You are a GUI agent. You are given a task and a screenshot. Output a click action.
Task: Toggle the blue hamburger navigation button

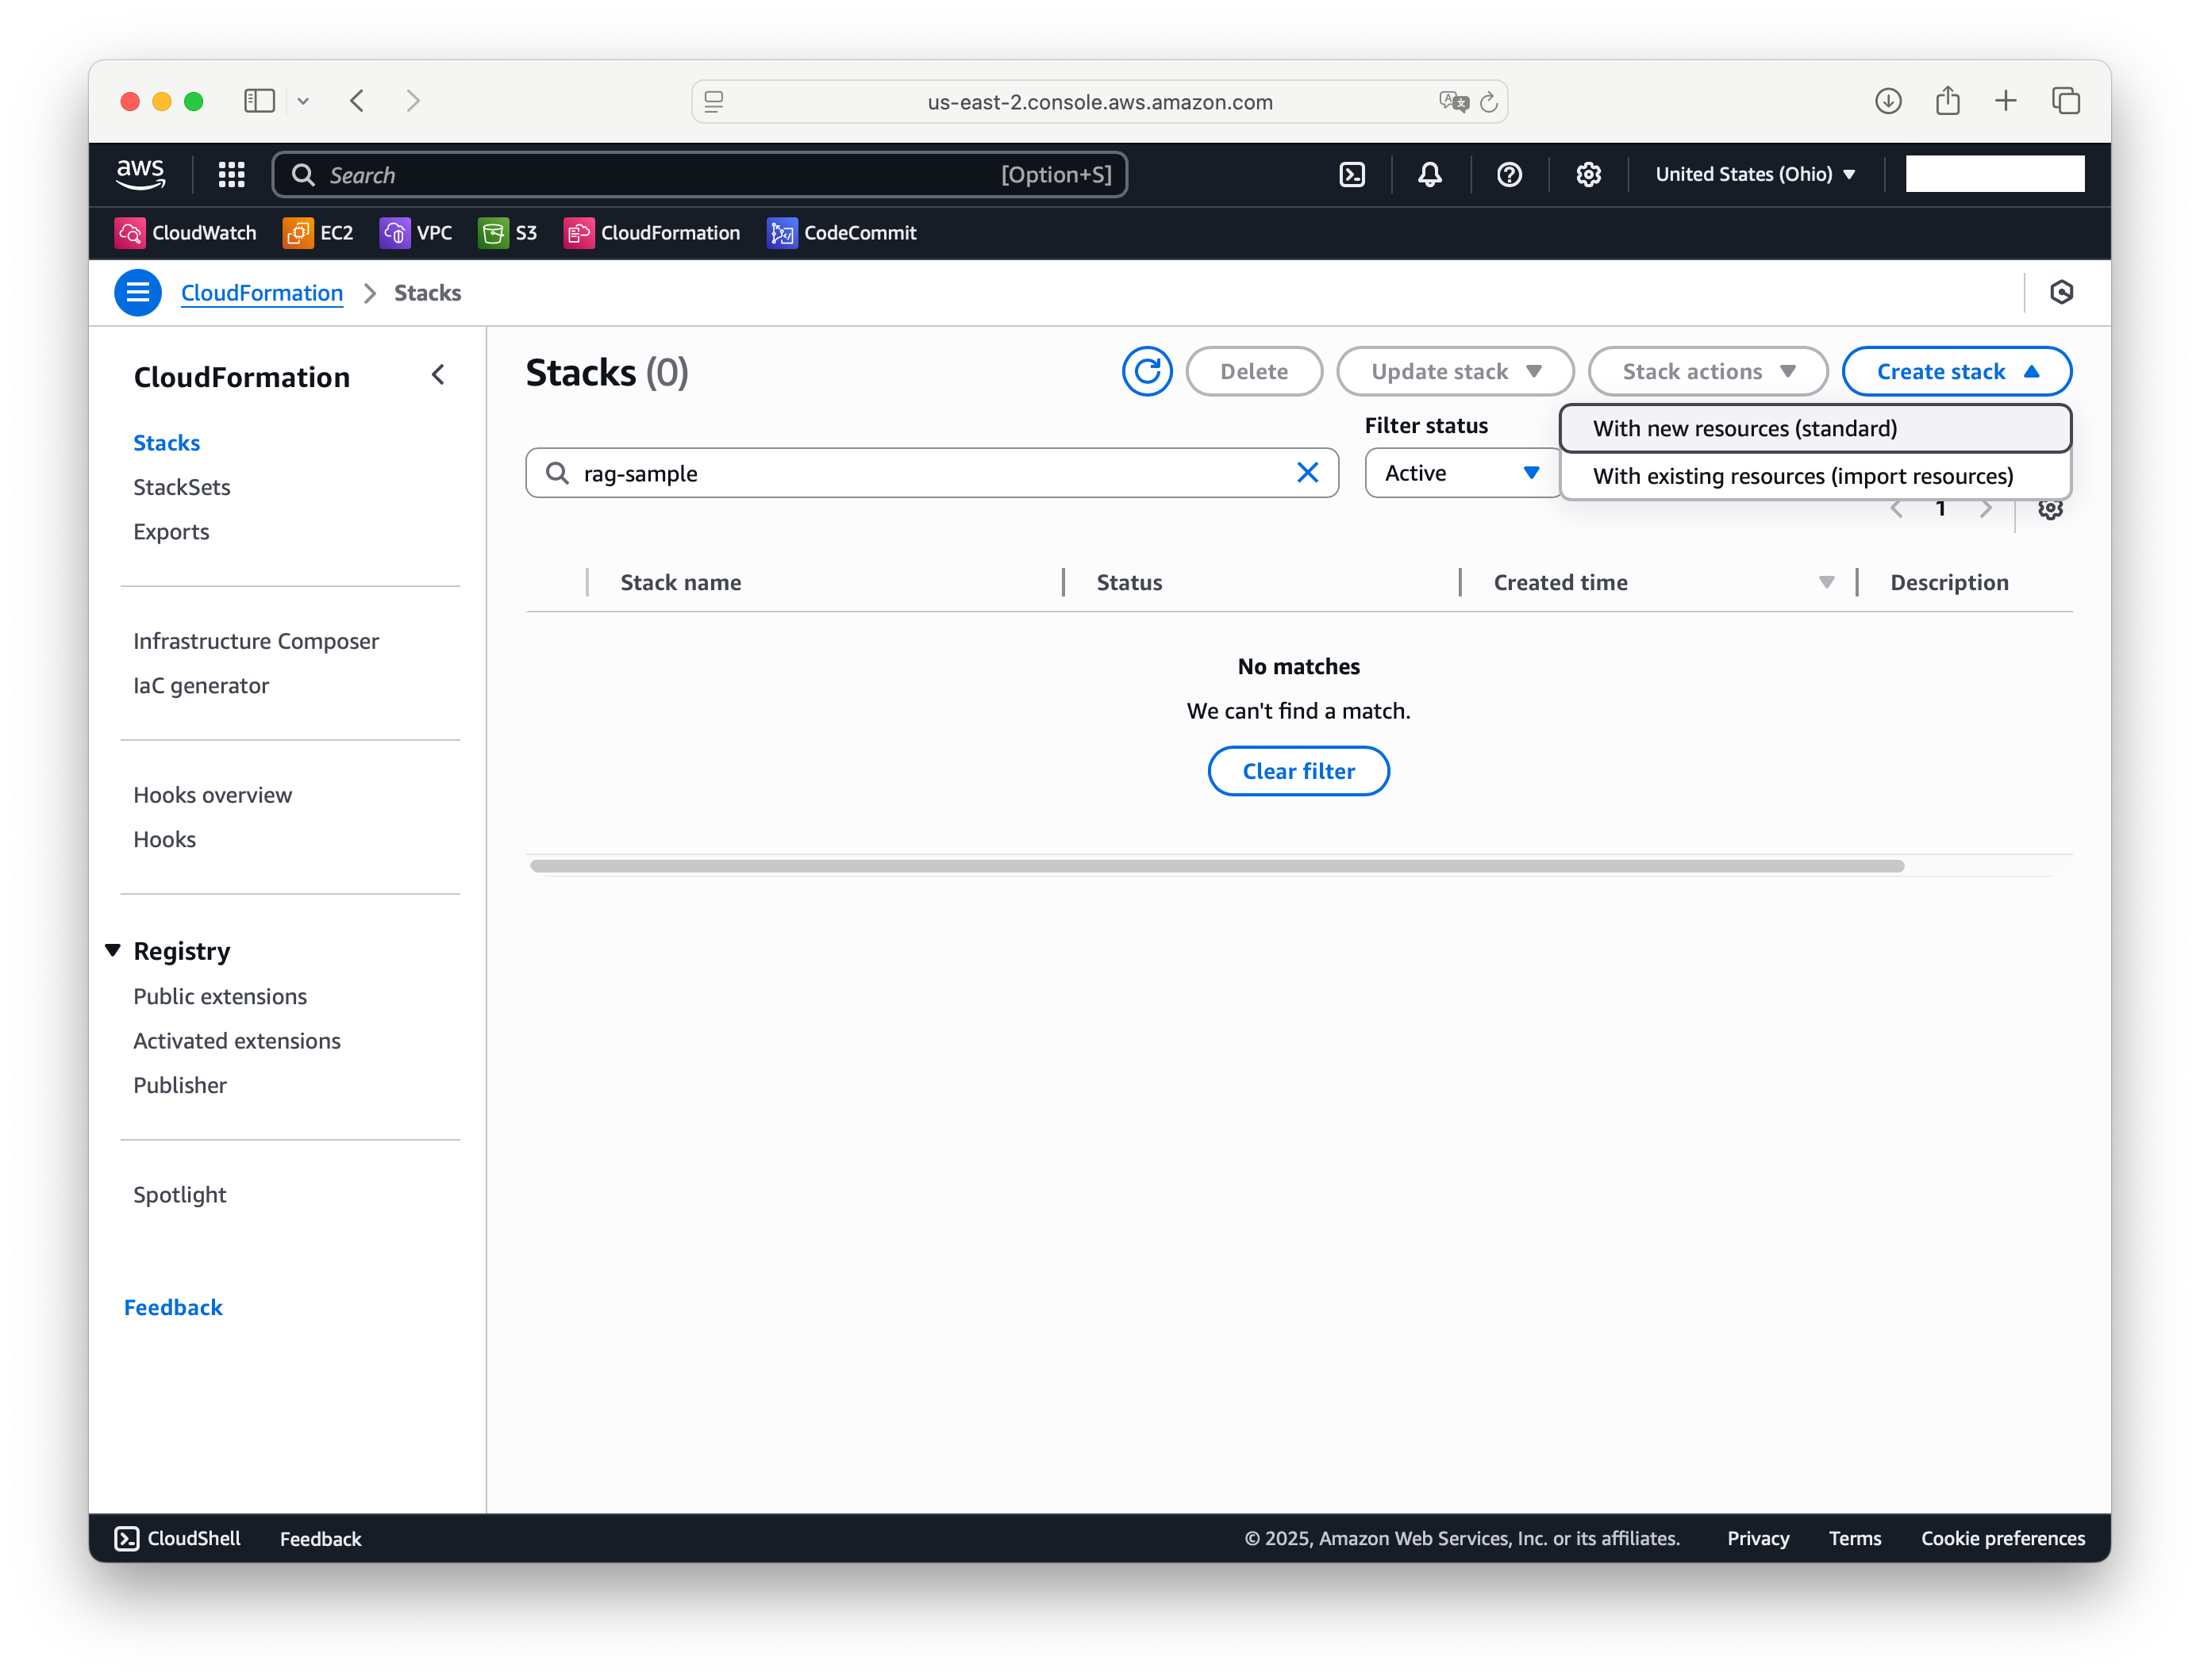click(x=138, y=293)
